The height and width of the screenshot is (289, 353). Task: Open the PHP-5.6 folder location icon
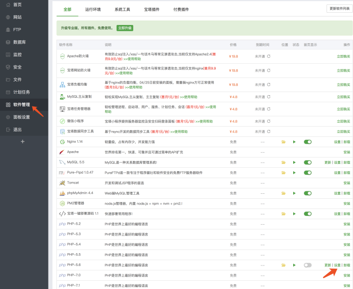(x=283, y=265)
